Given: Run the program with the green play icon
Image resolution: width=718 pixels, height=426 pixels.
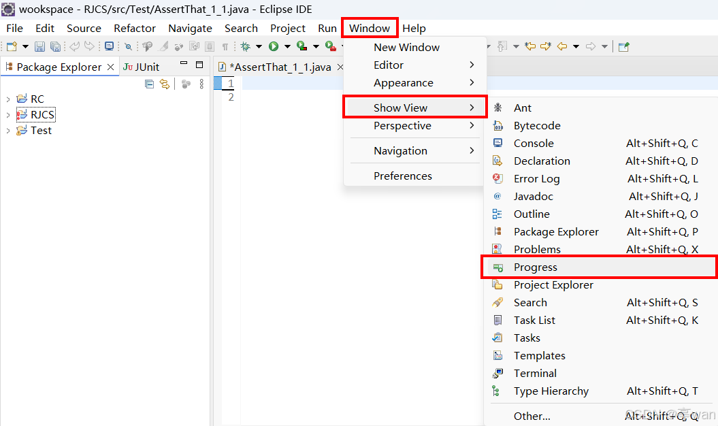Looking at the screenshot, I should pos(274,46).
